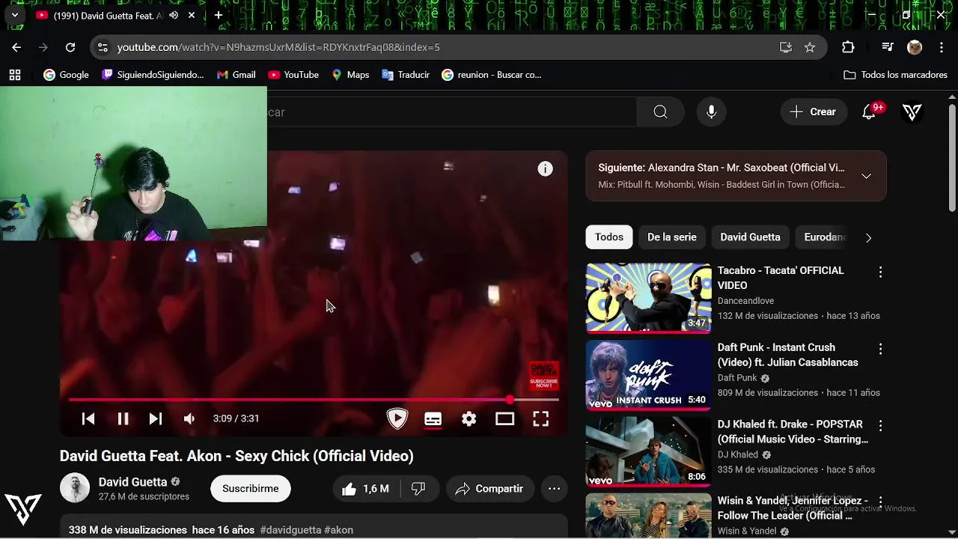
Task: Open options for Daft Punk video
Action: point(880,349)
